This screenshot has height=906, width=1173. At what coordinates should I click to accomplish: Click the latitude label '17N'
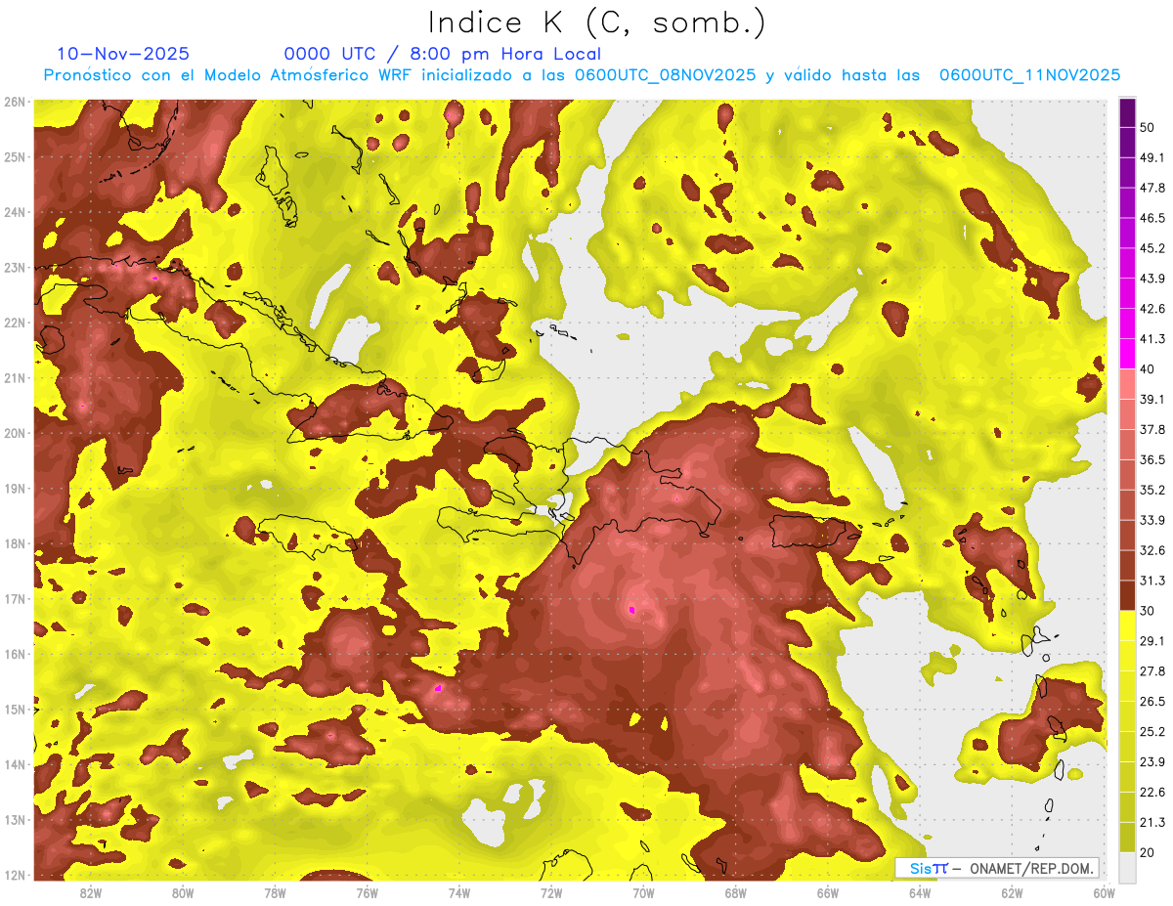[15, 599]
